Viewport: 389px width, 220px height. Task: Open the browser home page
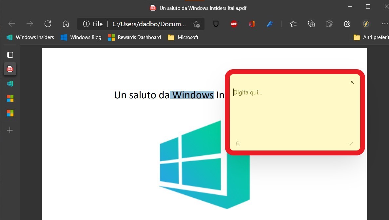[66, 24]
